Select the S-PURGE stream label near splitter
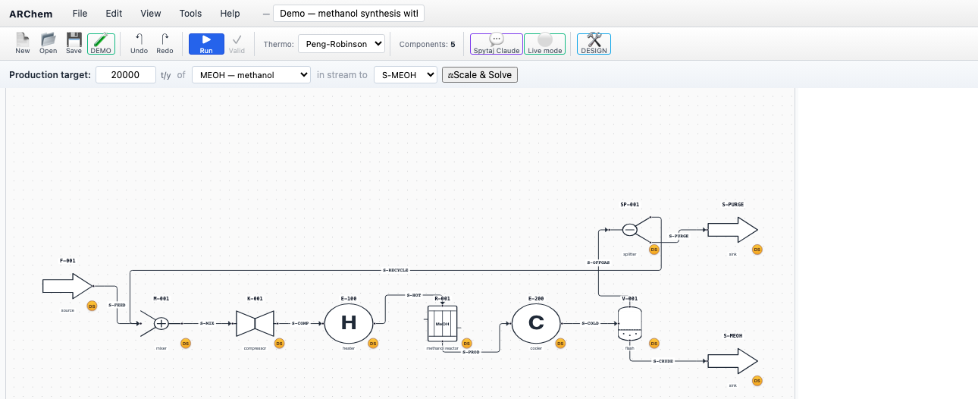The image size is (978, 399). [x=679, y=236]
